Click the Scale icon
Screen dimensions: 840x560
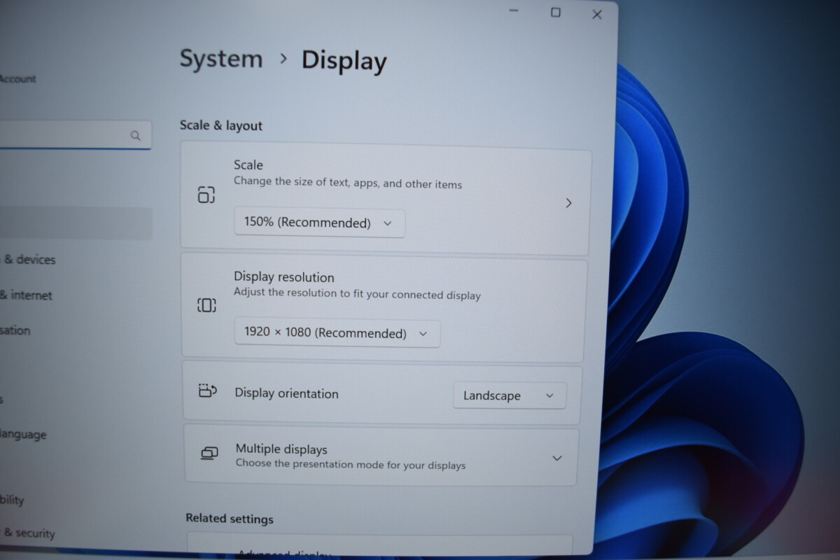206,195
